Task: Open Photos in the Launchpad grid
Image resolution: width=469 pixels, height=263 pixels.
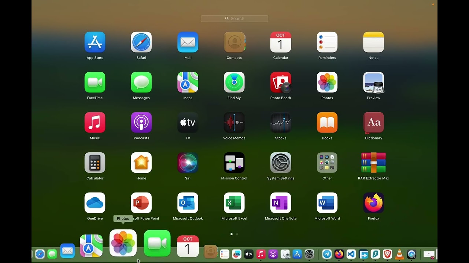Action: coord(327,82)
